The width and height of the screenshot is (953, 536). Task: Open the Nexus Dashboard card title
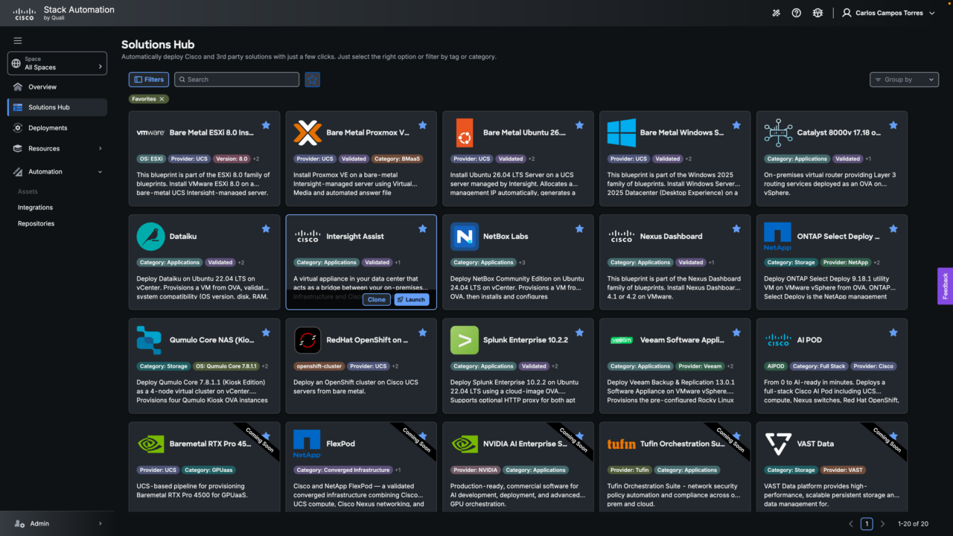[x=671, y=237]
